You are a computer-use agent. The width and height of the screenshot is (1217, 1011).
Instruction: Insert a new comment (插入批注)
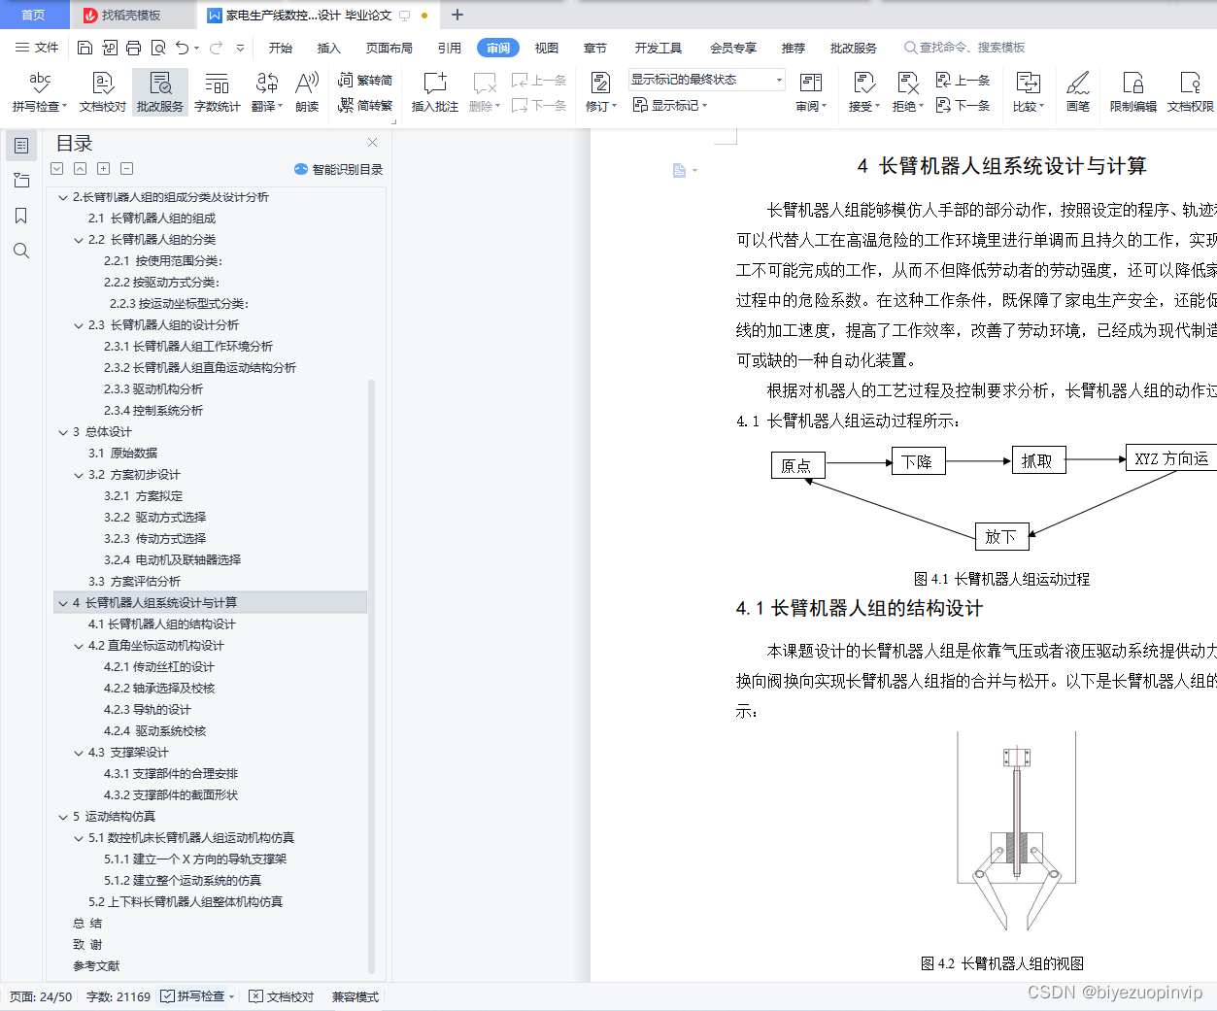point(434,92)
